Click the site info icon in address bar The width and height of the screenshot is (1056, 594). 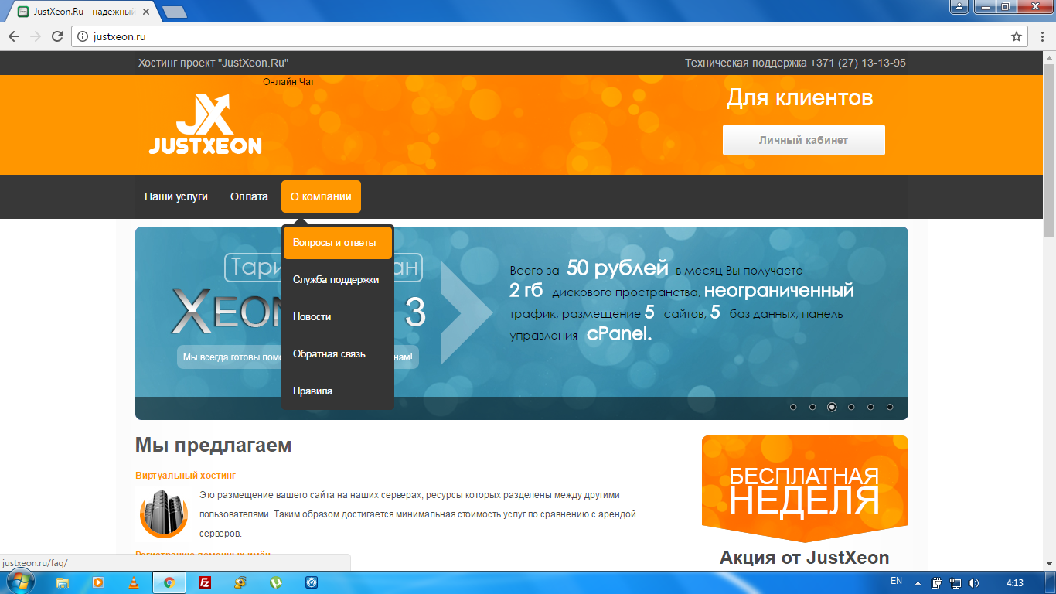click(83, 36)
